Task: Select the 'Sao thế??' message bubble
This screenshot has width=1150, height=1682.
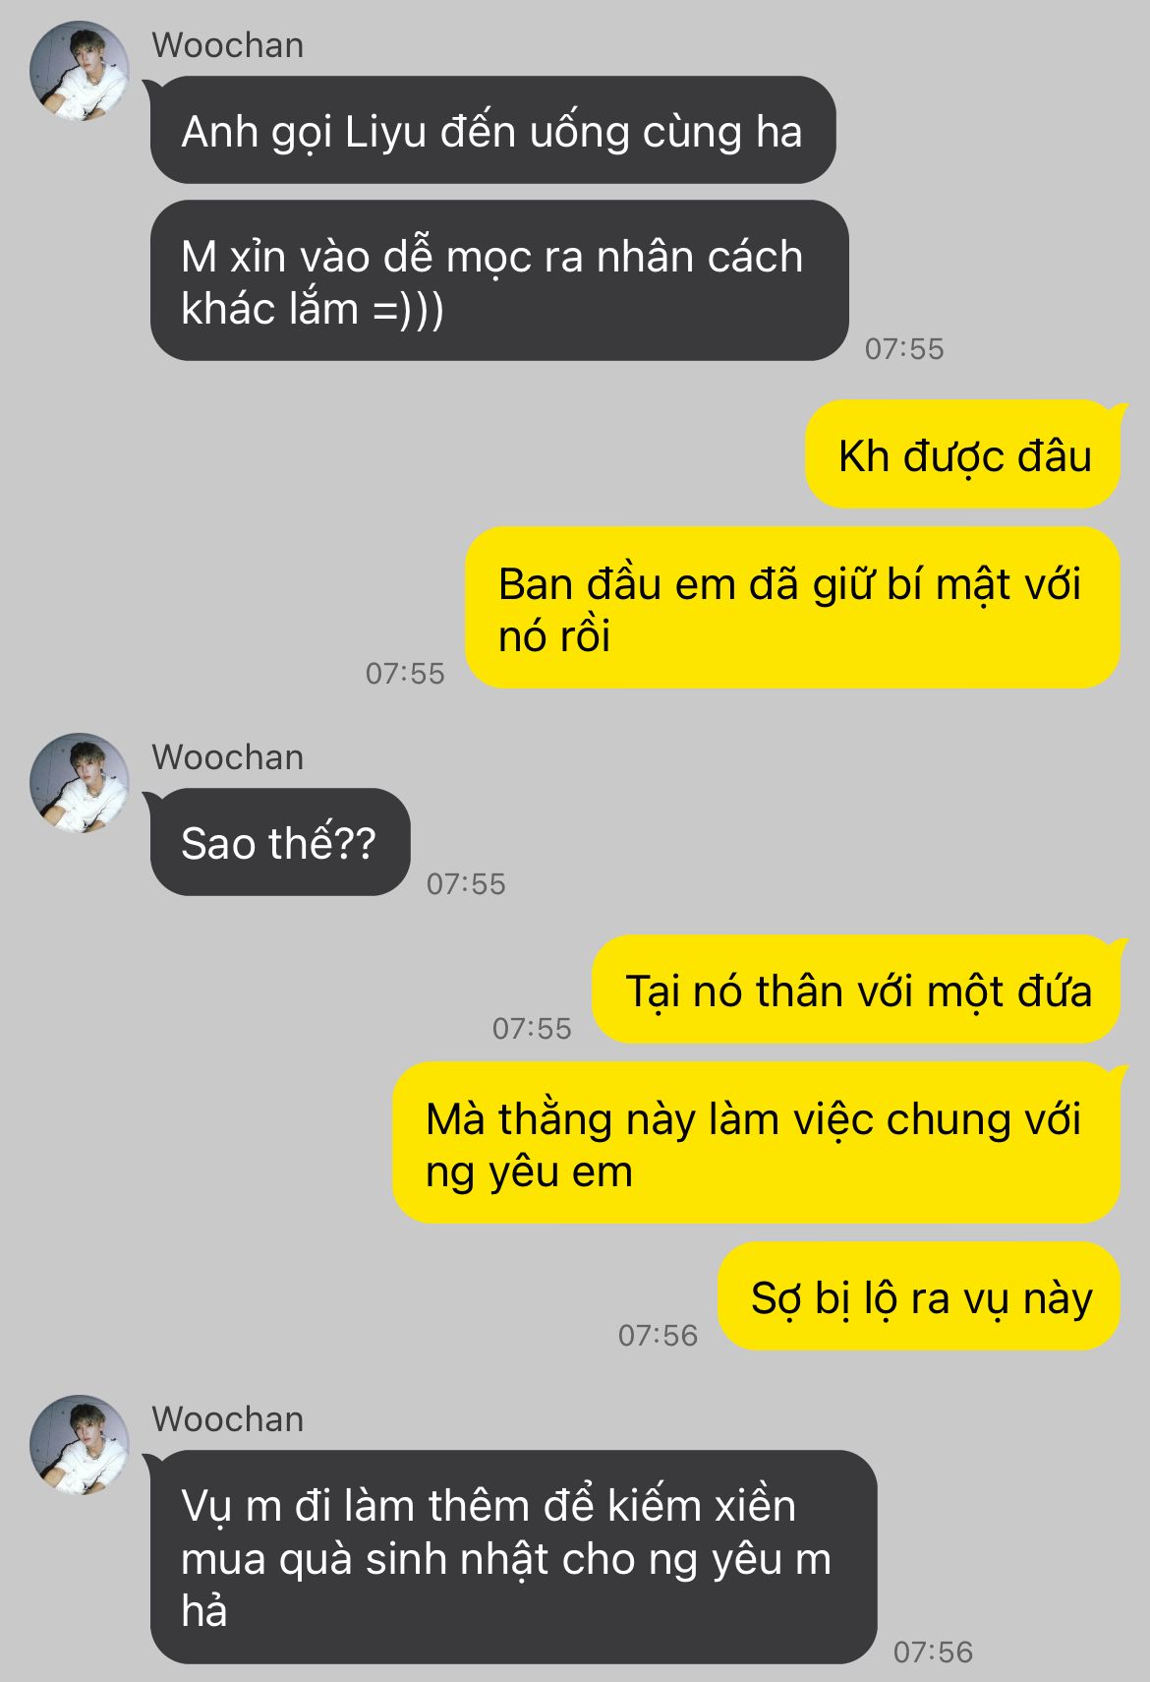Action: tap(279, 842)
